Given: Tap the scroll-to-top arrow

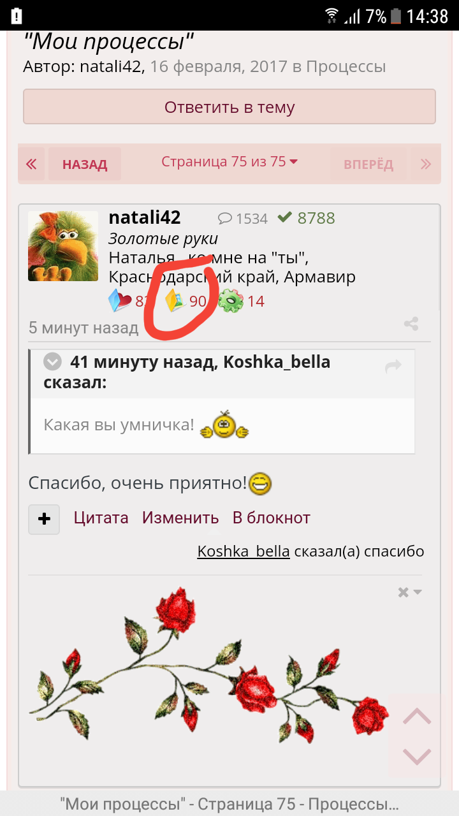Looking at the screenshot, I should tap(417, 716).
